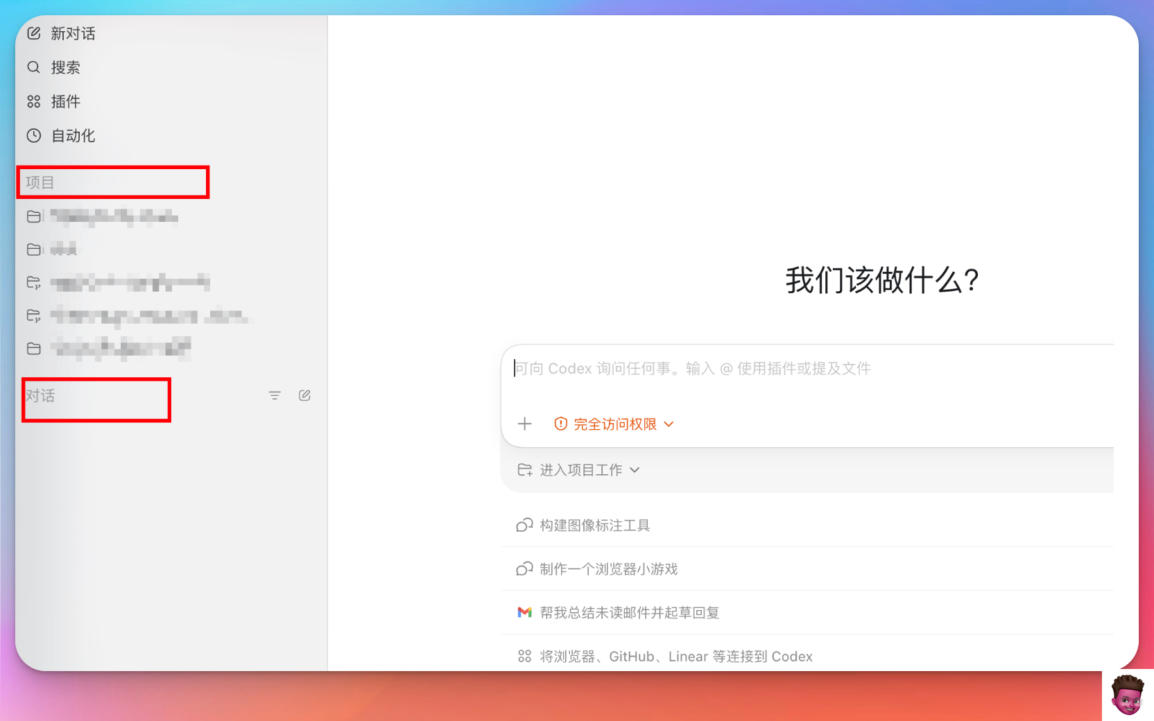Click the new-chat edit icon beside 对话
The image size is (1154, 721).
(304, 395)
